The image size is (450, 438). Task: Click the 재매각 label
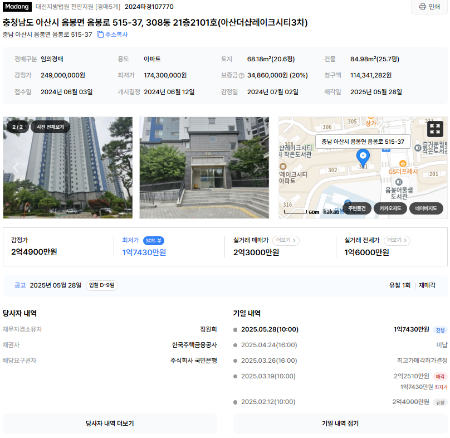427,285
